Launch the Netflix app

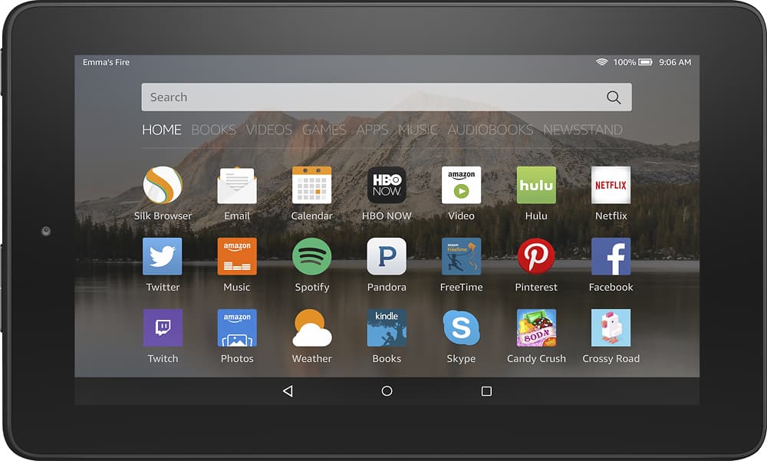click(611, 185)
